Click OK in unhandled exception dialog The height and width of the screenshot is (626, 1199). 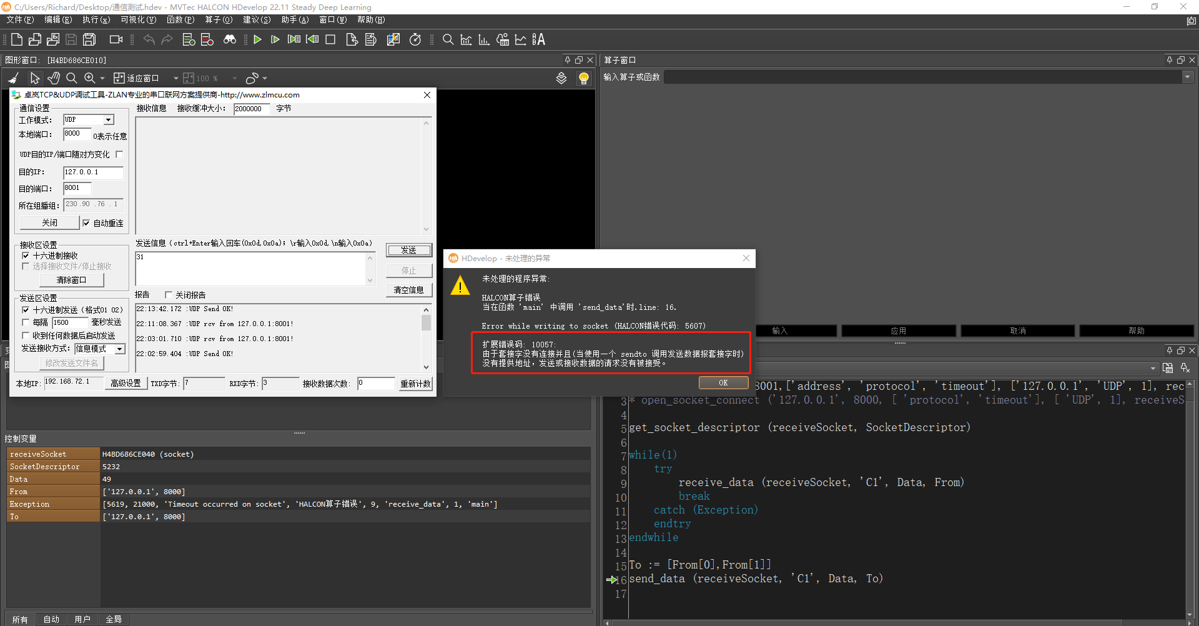pyautogui.click(x=723, y=382)
